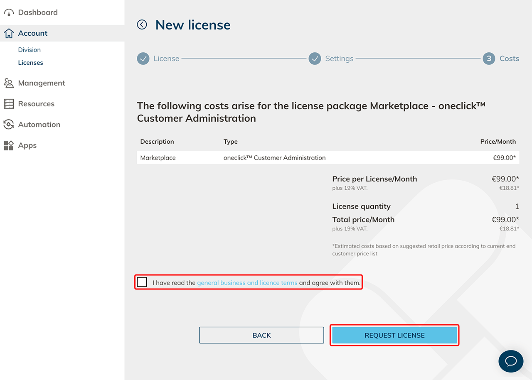
Task: Click the Apps grid icon
Action: click(9, 145)
